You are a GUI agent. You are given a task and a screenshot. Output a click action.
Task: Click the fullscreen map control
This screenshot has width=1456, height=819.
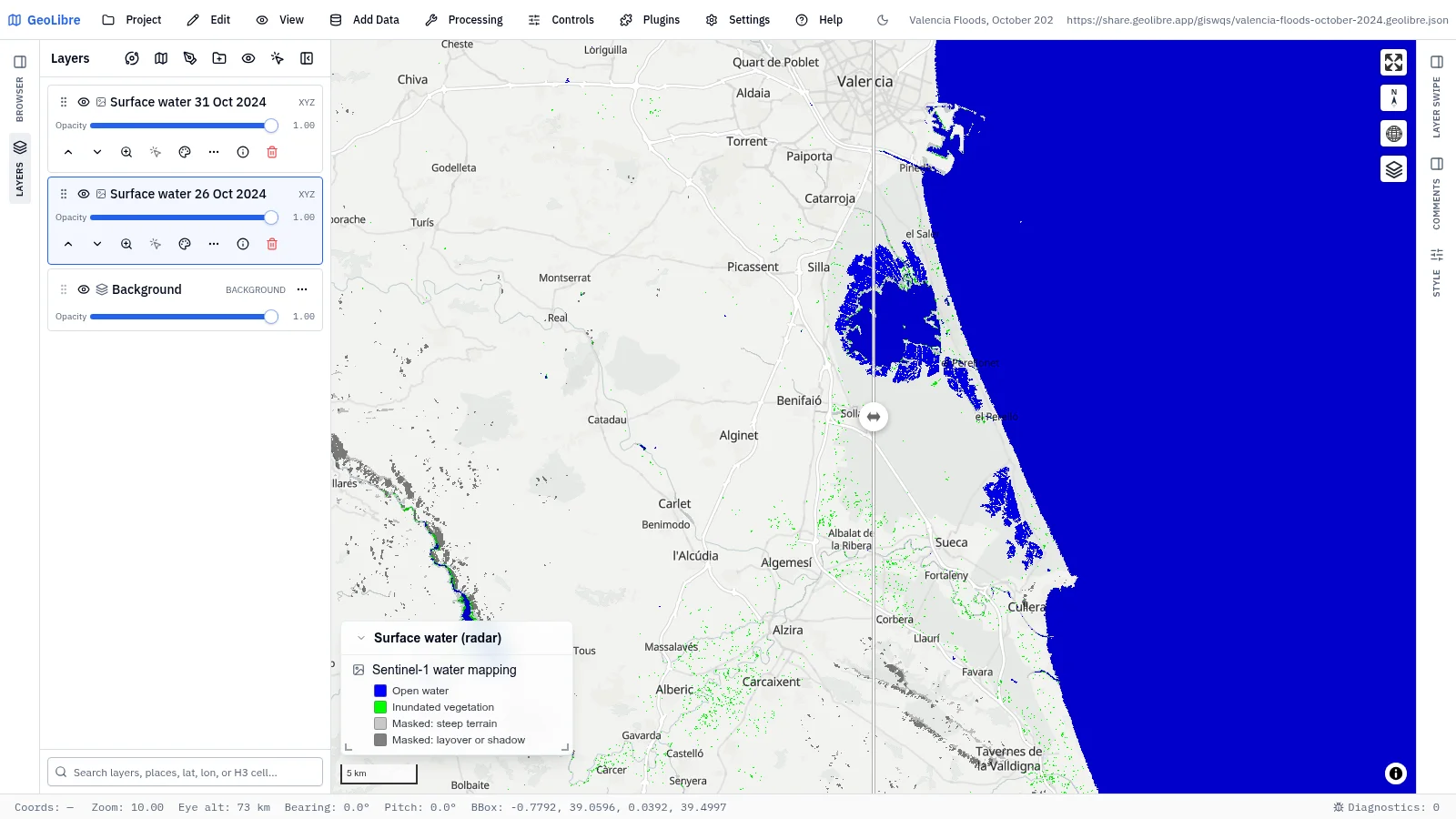click(x=1394, y=62)
